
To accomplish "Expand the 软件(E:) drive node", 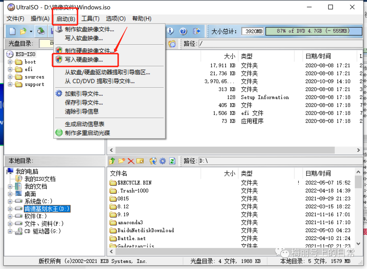I will [10, 216].
